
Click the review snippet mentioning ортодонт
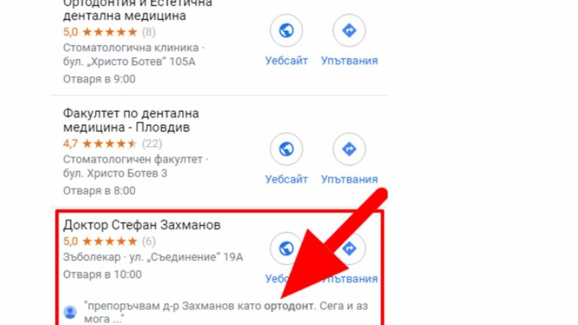pyautogui.click(x=226, y=312)
